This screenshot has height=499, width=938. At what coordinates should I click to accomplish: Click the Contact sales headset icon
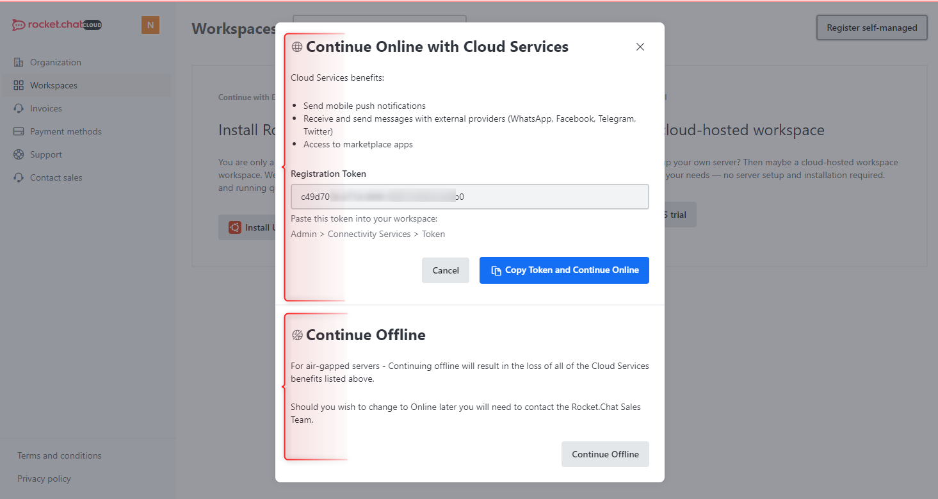coord(19,177)
